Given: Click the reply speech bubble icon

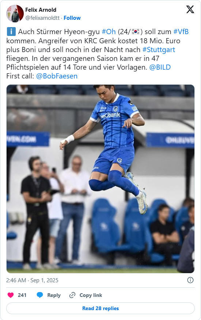Looking at the screenshot, I should [x=40, y=295].
